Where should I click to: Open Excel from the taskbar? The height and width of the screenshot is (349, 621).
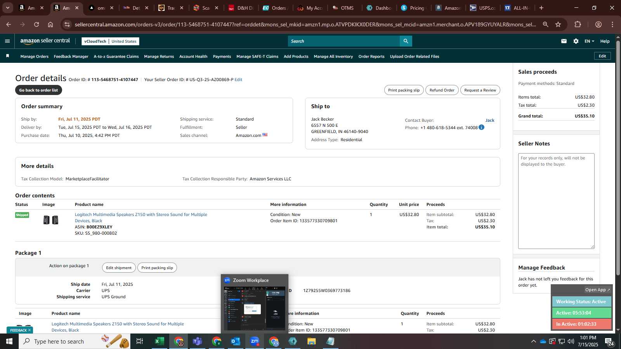(159, 341)
